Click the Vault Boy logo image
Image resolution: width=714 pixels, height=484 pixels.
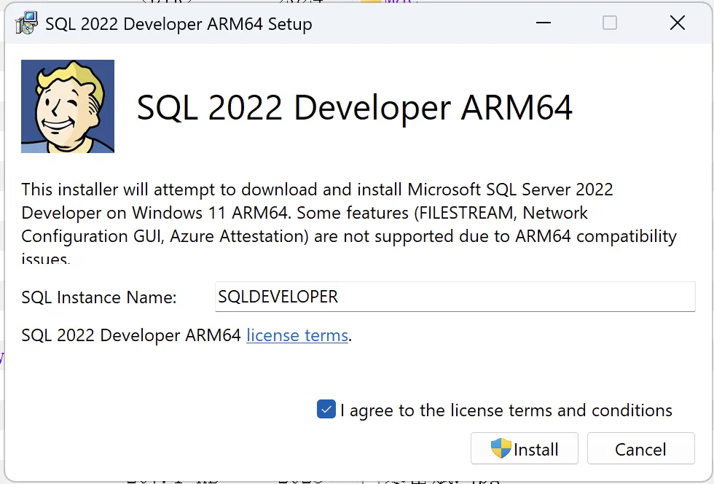pyautogui.click(x=67, y=106)
